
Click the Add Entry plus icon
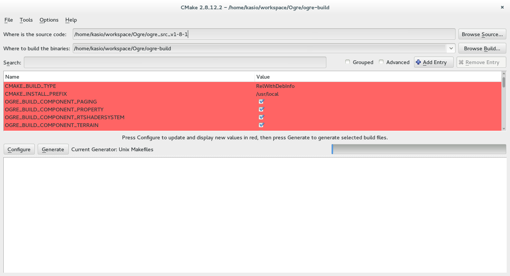(419, 62)
